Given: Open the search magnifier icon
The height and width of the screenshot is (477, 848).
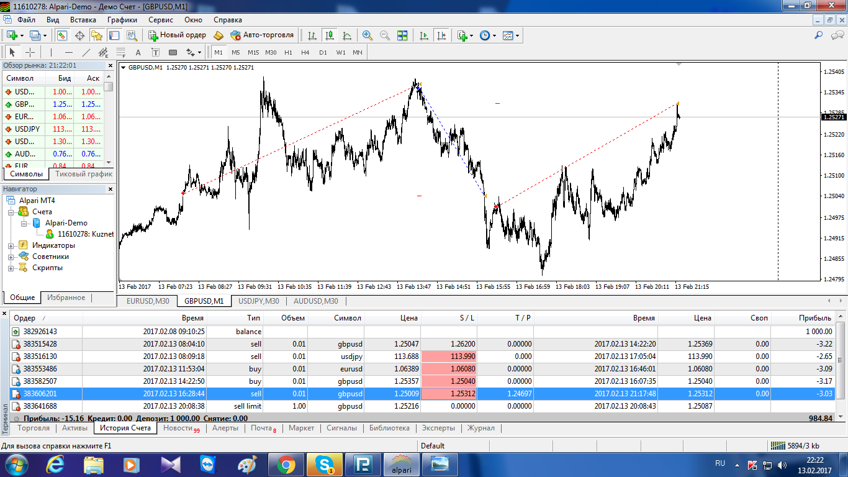Looking at the screenshot, I should (x=819, y=35).
